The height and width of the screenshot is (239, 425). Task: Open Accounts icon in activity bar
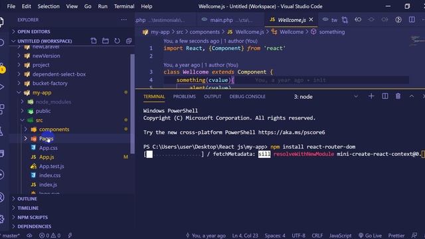(1, 197)
